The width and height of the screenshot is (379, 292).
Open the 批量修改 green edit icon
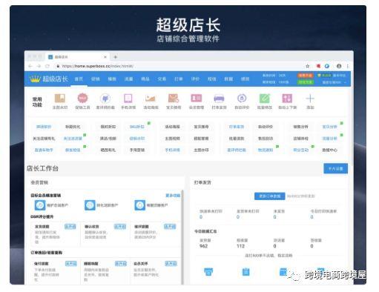[265, 99]
